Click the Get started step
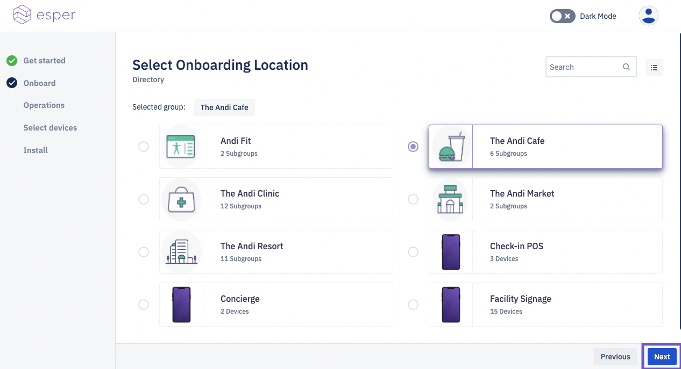Viewport: 681px width, 369px height. [44, 61]
